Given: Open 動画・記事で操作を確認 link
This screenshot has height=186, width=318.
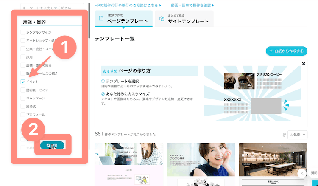Looking at the screenshot, I should (x=192, y=5).
